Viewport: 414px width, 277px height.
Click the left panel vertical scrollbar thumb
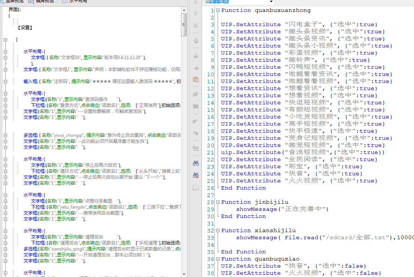[184, 25]
